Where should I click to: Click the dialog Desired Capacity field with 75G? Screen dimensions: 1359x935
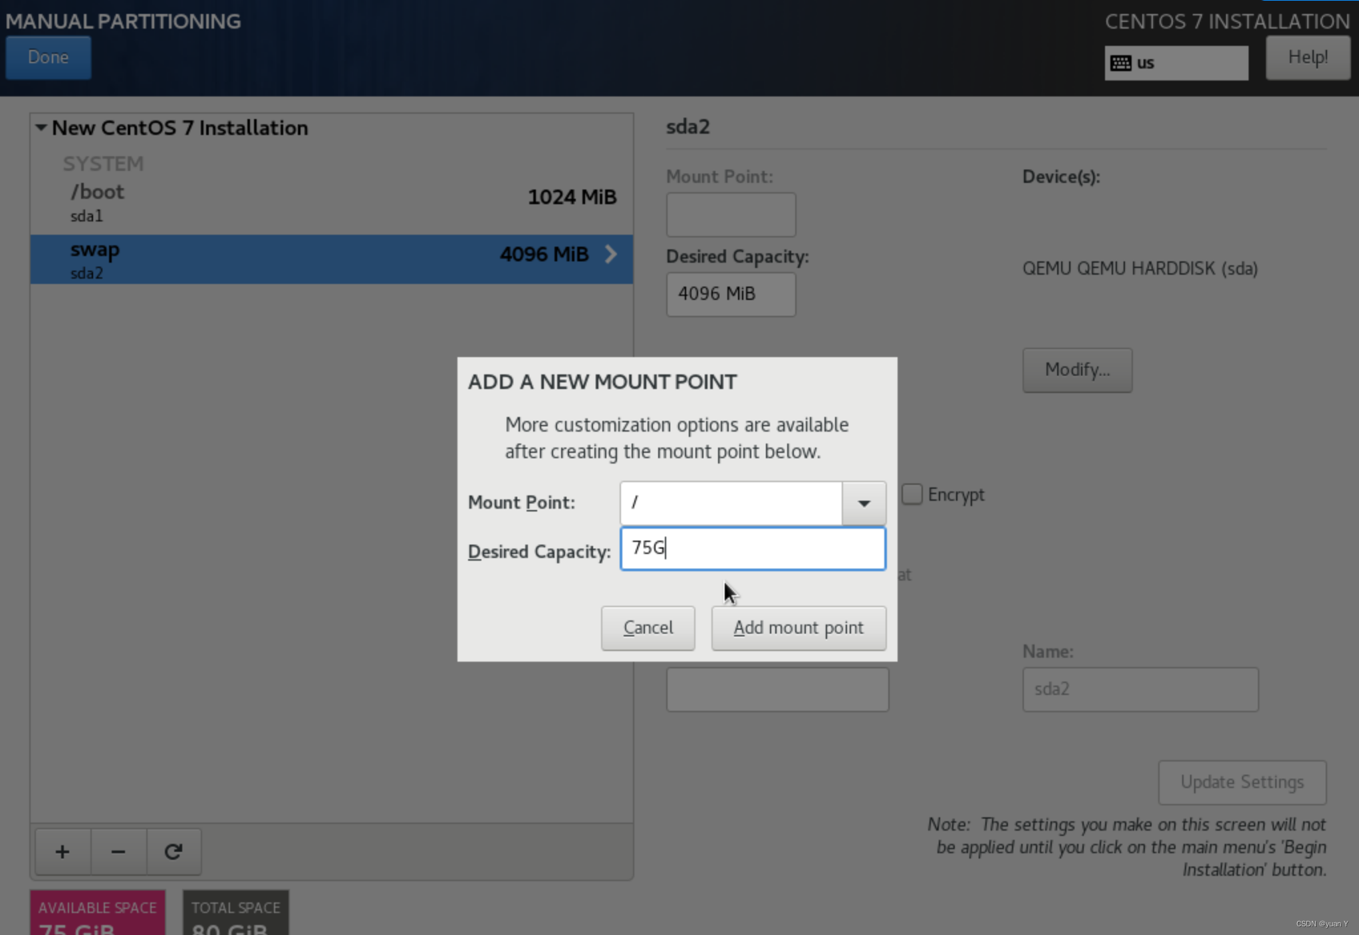[x=752, y=548]
